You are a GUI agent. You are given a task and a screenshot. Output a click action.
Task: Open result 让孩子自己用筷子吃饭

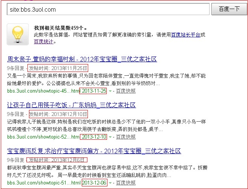pos(72,105)
